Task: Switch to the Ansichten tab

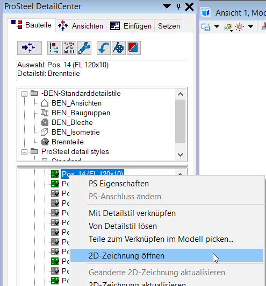Action: [x=81, y=26]
